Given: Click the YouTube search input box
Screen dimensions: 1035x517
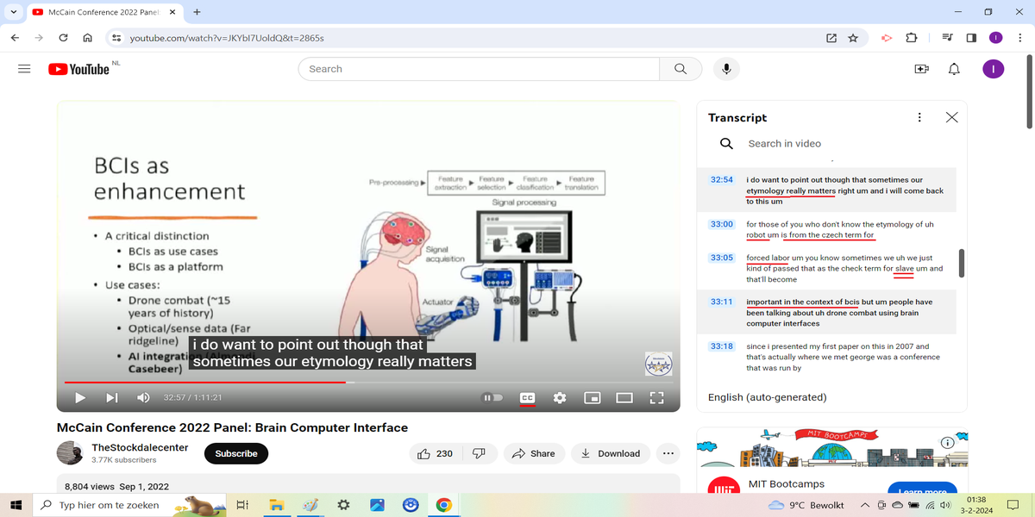Looking at the screenshot, I should point(479,69).
